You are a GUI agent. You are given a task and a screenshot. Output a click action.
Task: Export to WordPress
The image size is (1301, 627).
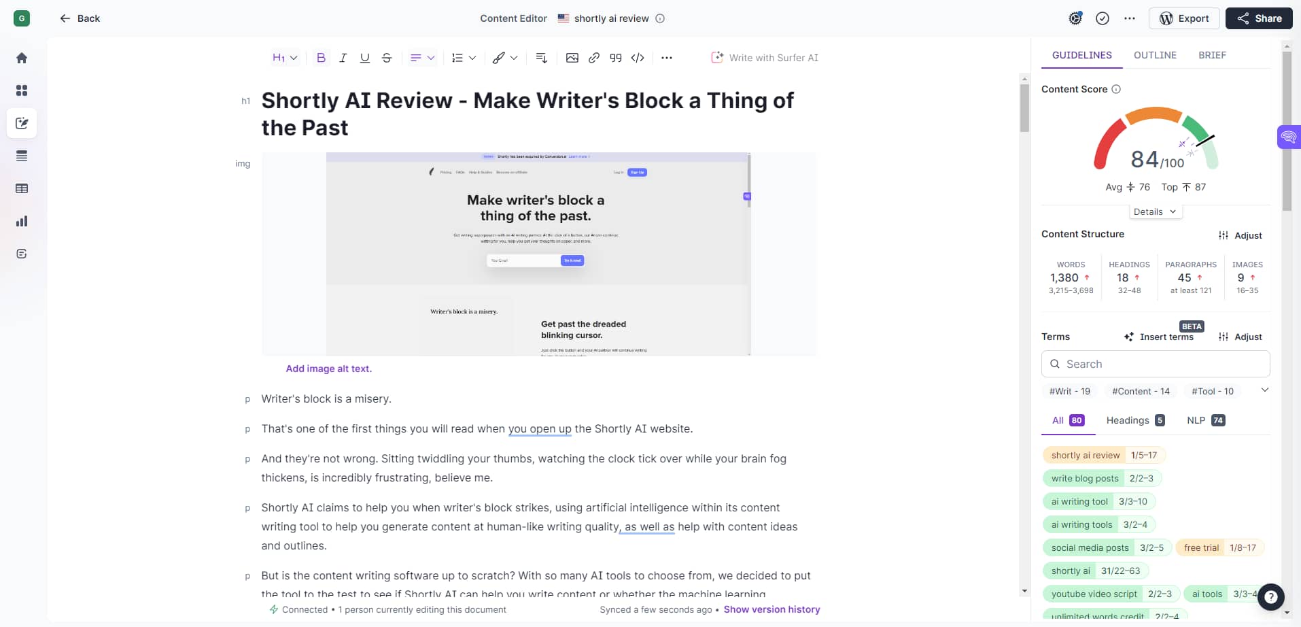click(x=1184, y=18)
